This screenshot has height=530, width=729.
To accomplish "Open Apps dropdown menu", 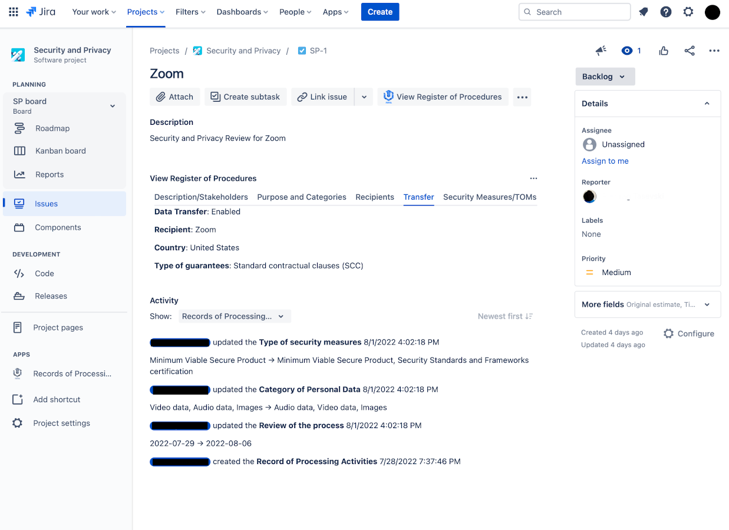I will coord(335,12).
